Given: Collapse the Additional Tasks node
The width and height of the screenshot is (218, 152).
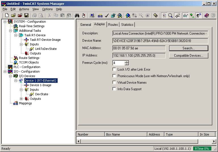Looking at the screenshot, I should point(11,31).
